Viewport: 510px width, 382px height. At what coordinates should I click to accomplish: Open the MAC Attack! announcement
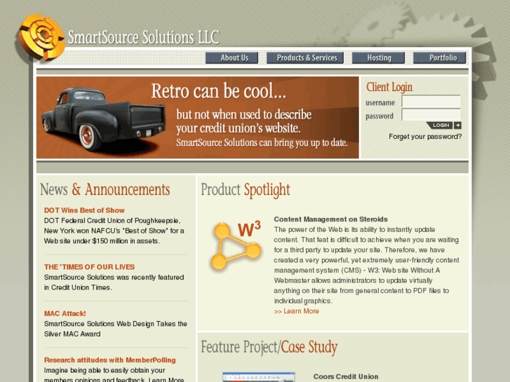[65, 314]
